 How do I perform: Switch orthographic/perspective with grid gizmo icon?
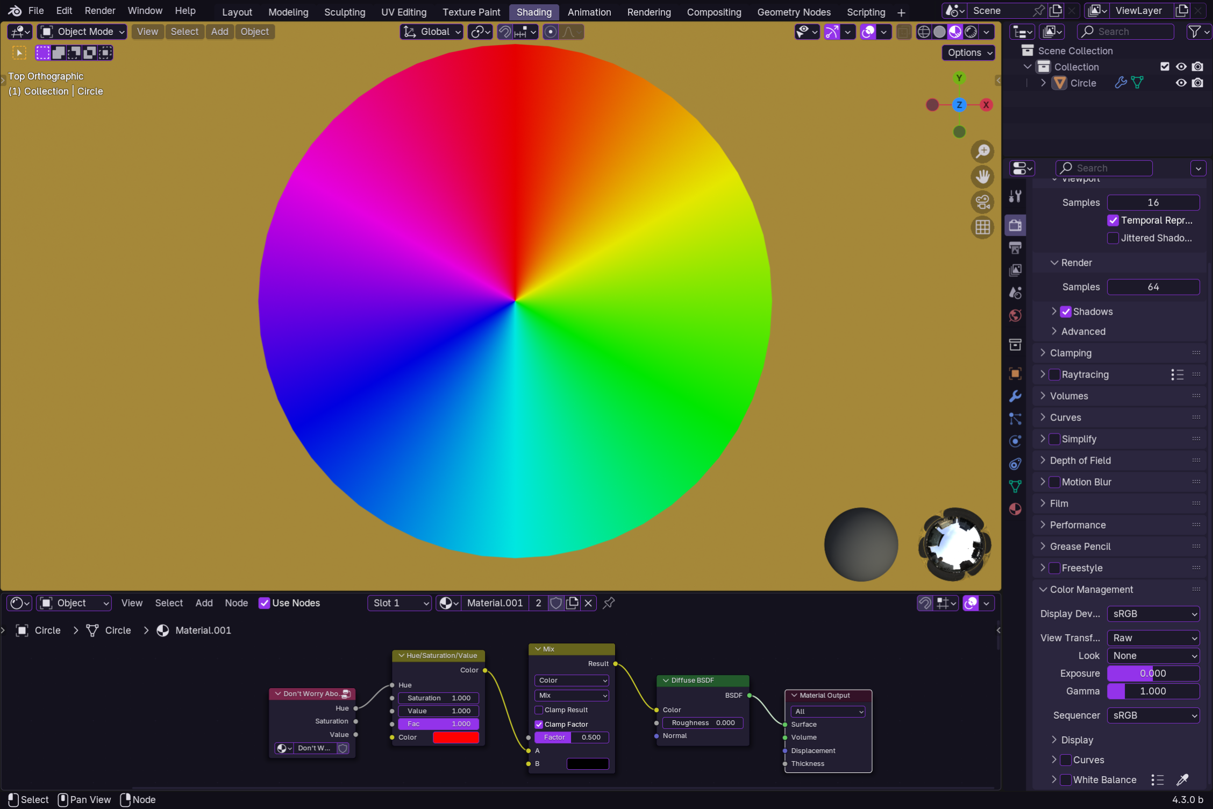point(982,228)
